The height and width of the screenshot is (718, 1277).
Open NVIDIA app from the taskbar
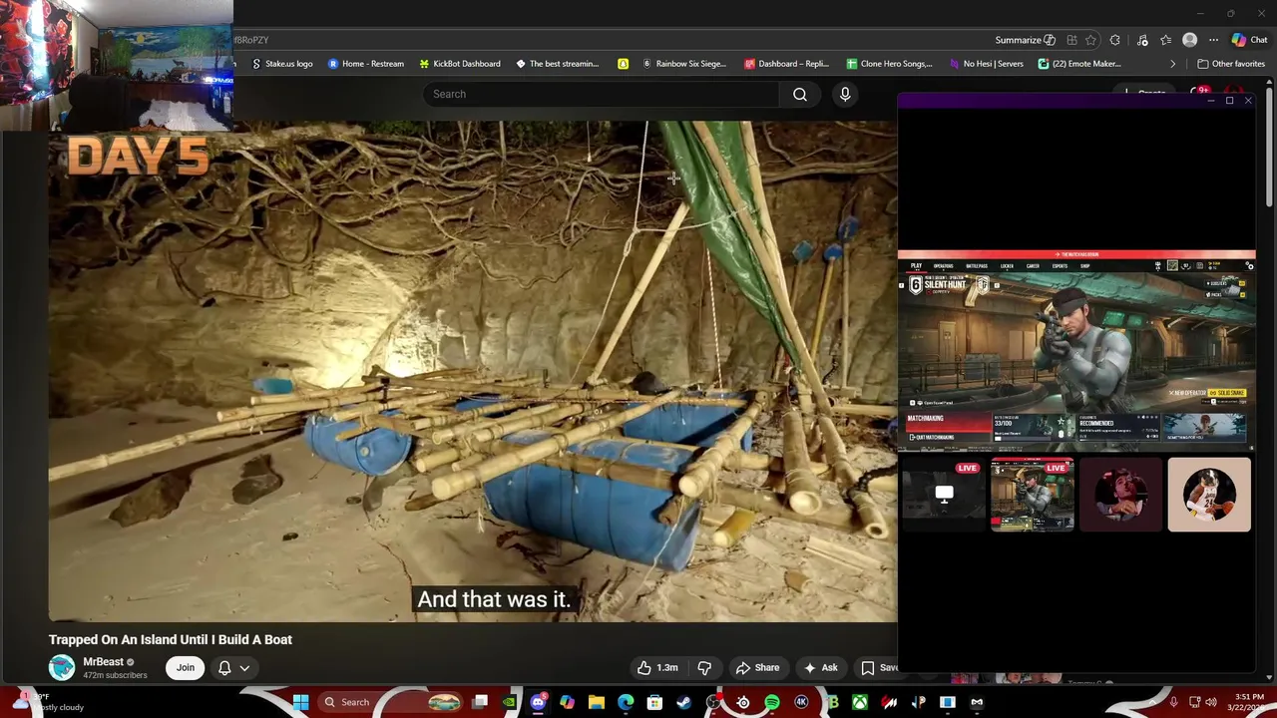click(x=509, y=702)
